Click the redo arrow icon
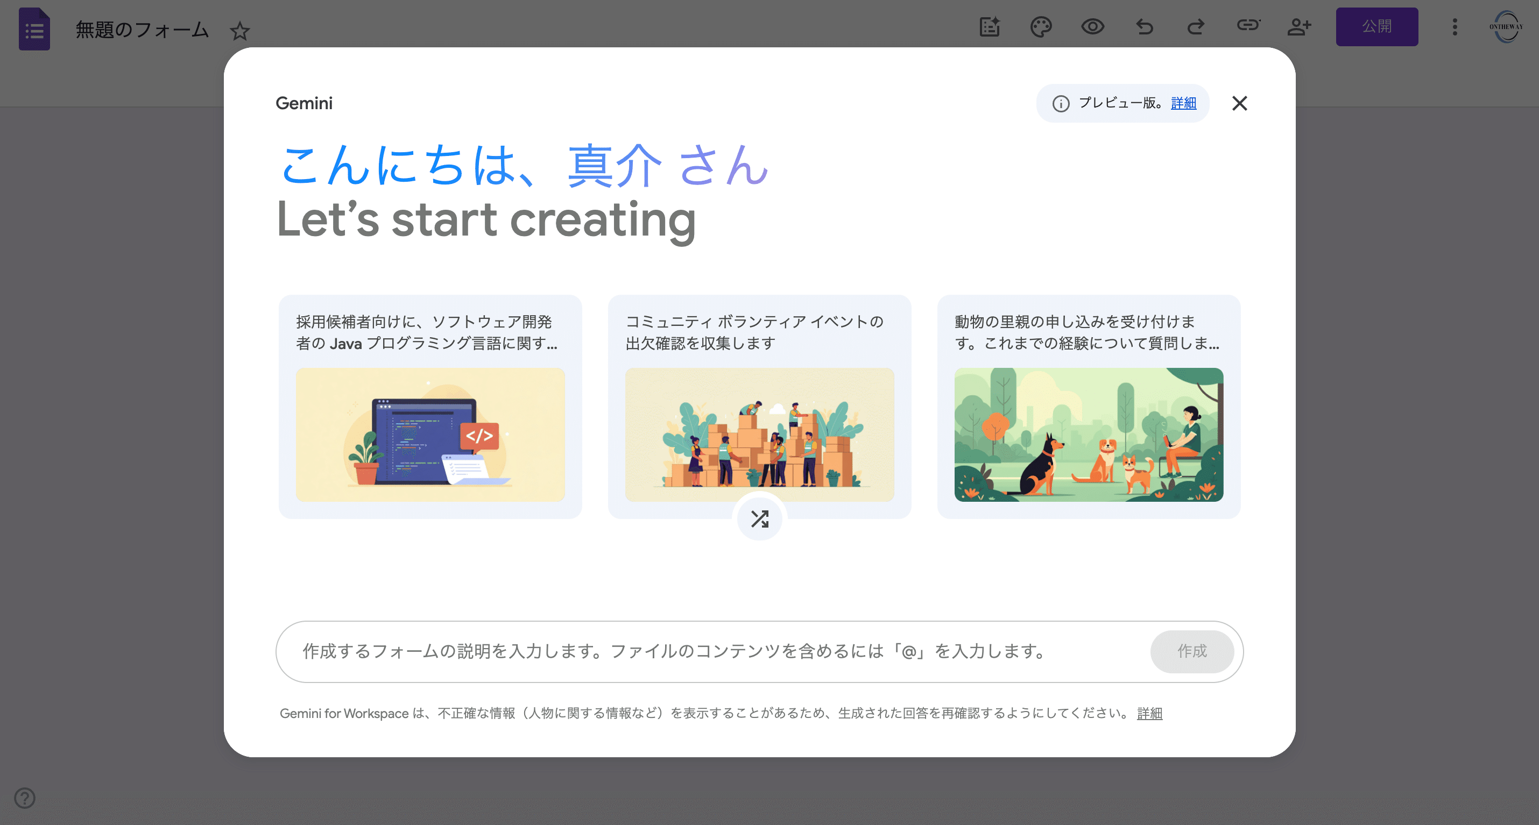1539x825 pixels. [x=1196, y=27]
